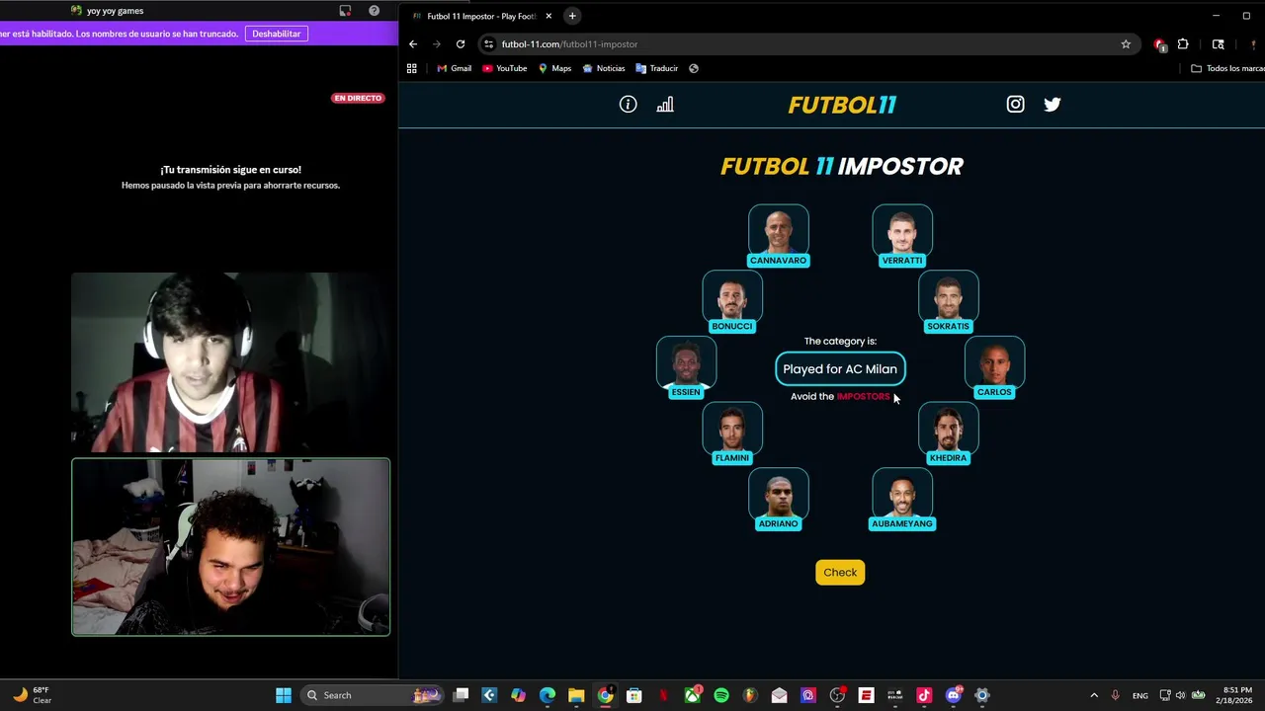1265x711 pixels.
Task: Open the Windows Start menu
Action: 284,695
